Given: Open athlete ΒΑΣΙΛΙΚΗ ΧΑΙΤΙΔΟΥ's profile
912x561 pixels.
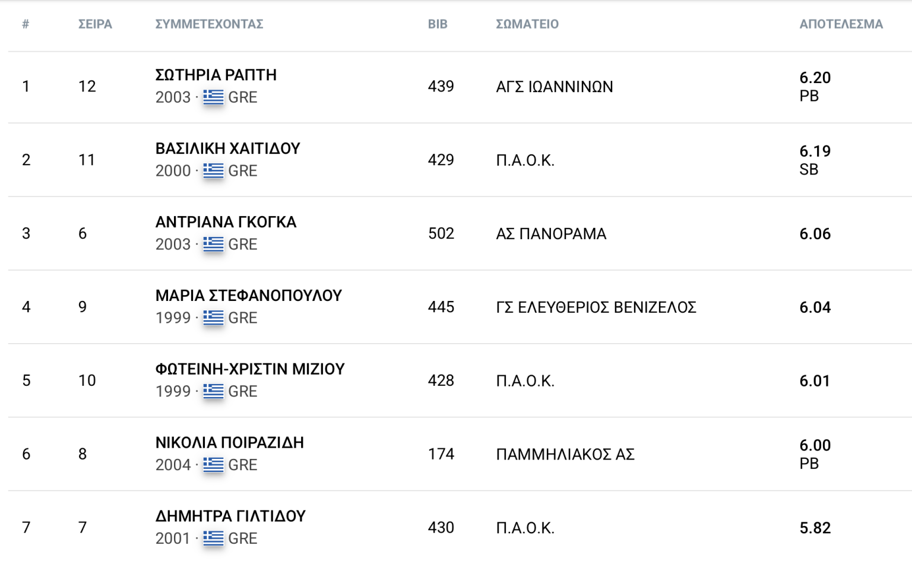Looking at the screenshot, I should [x=228, y=148].
